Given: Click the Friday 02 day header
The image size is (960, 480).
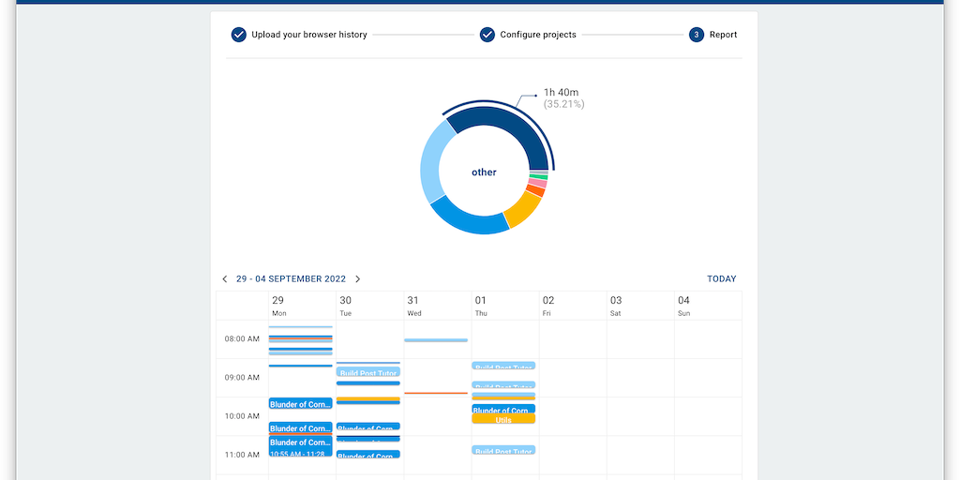Looking at the screenshot, I should coord(548,306).
